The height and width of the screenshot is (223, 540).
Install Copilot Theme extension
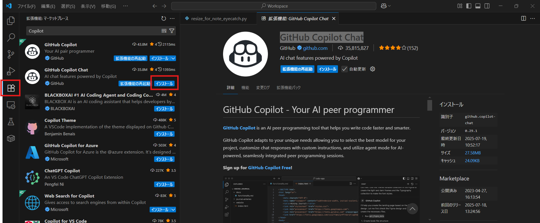click(x=164, y=134)
